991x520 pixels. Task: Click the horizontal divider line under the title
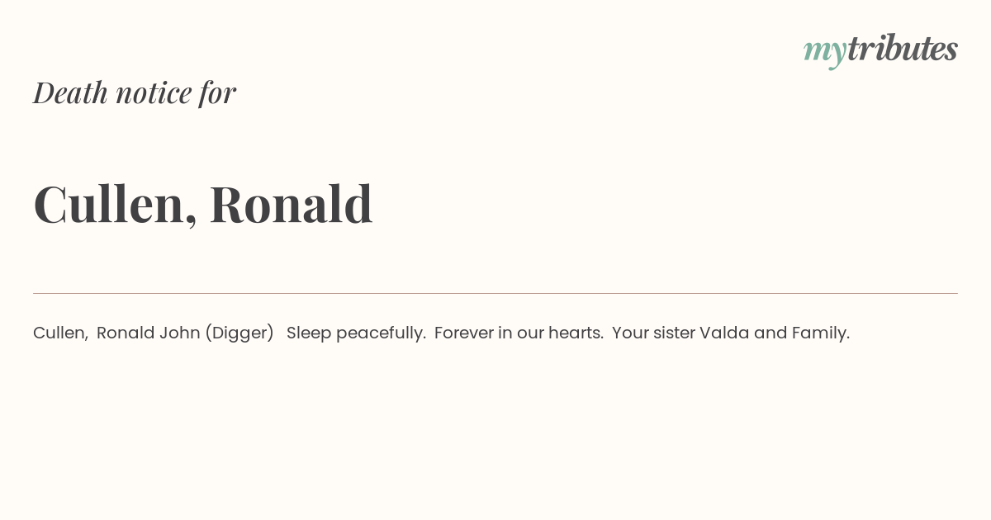click(x=495, y=293)
